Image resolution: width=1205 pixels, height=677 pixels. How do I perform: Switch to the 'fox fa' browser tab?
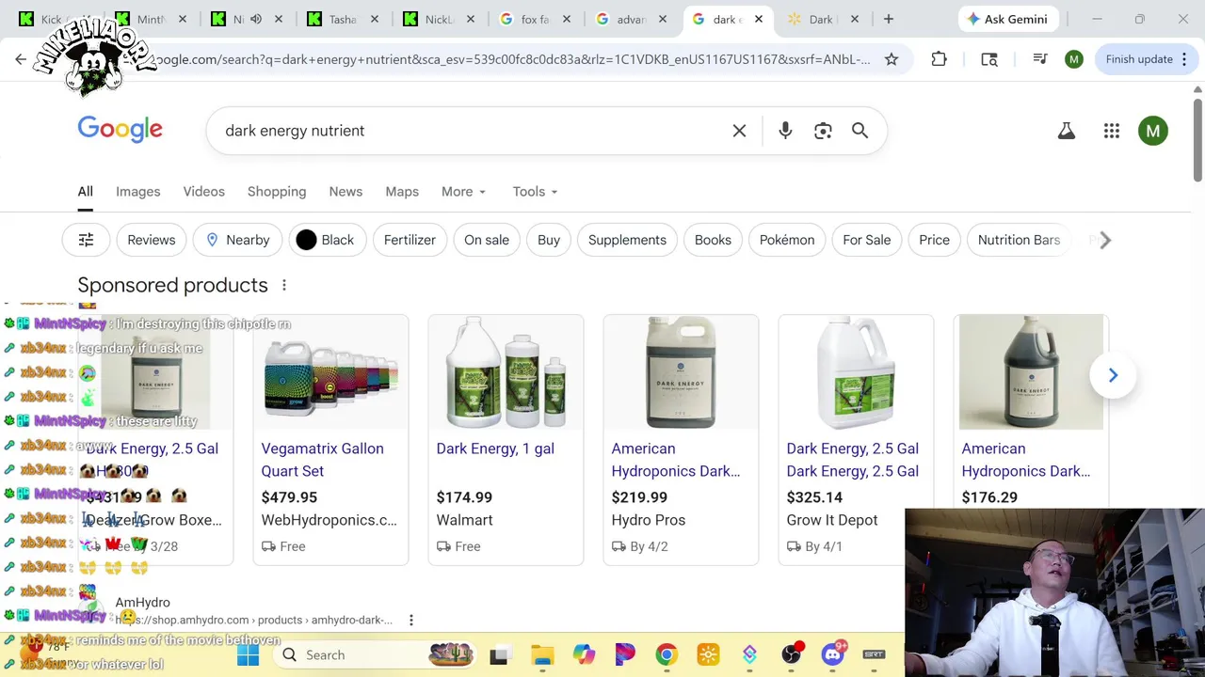pyautogui.click(x=534, y=19)
